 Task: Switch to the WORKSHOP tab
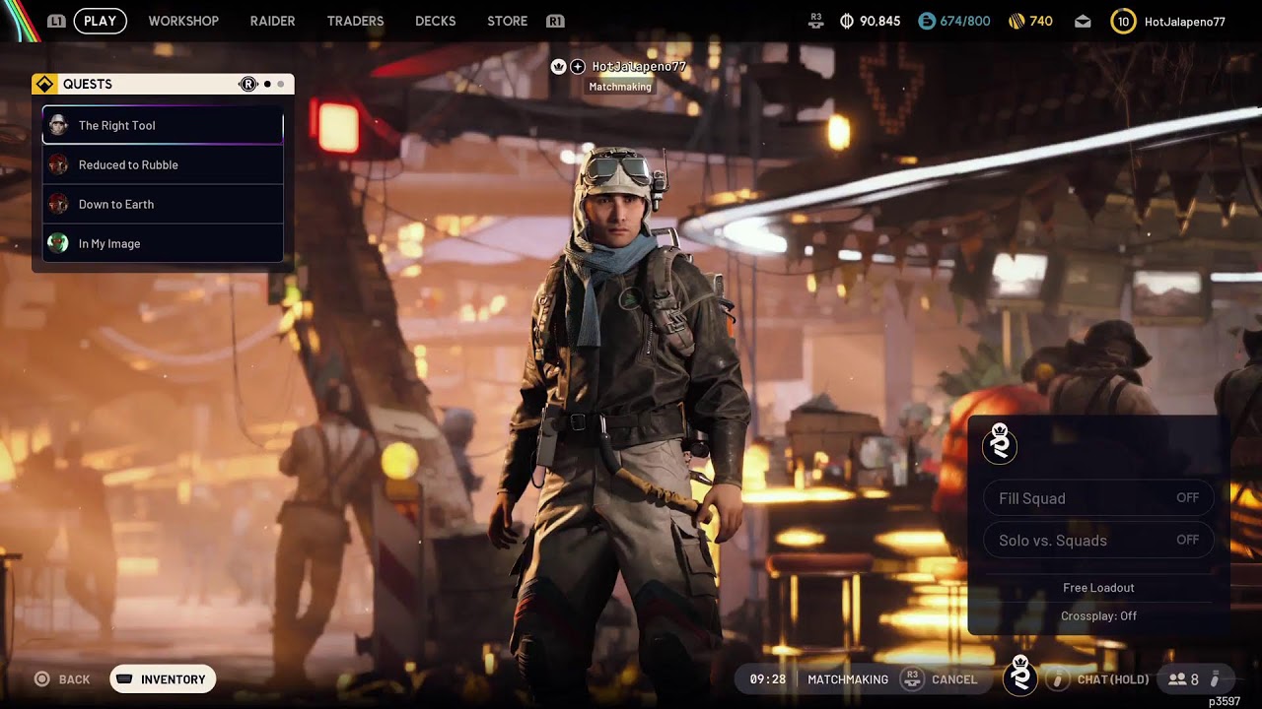183,21
